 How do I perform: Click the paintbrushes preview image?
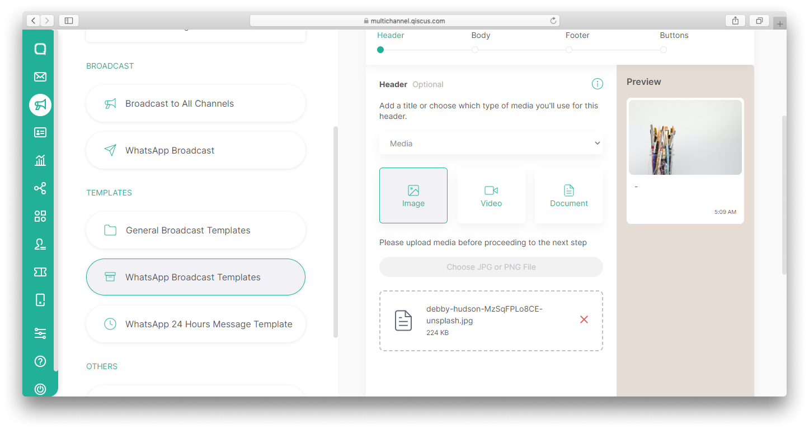(x=685, y=137)
